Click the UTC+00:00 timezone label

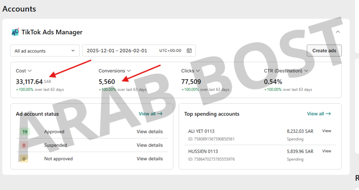click(x=170, y=50)
